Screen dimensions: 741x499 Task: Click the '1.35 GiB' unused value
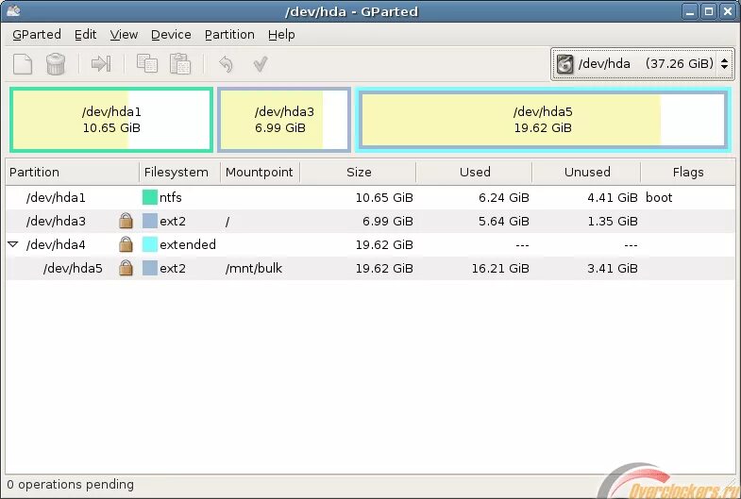[x=613, y=221]
